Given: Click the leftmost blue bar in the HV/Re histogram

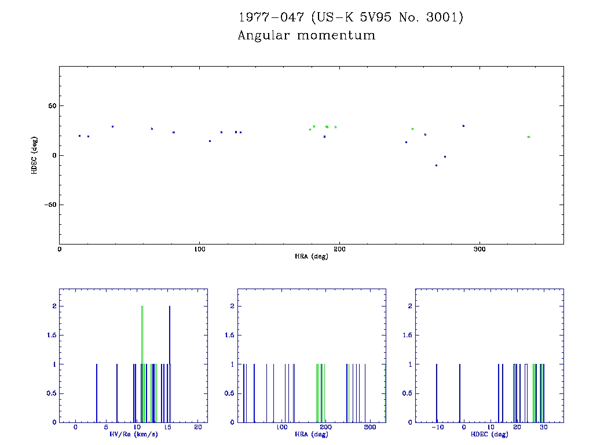Looking at the screenshot, I should [x=97, y=393].
